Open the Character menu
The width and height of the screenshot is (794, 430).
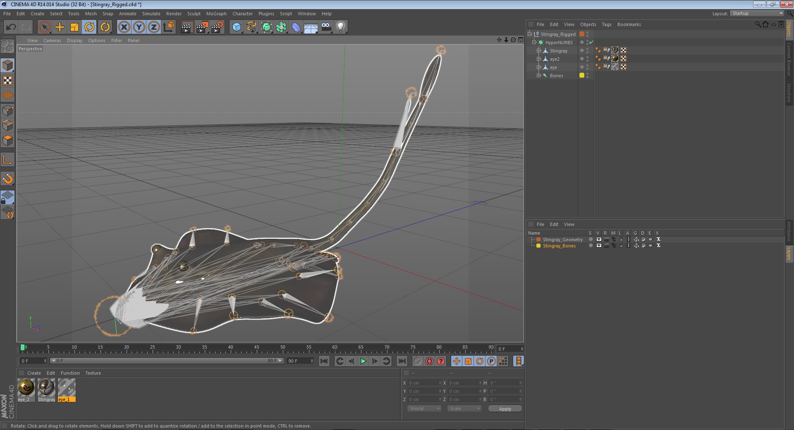click(242, 14)
